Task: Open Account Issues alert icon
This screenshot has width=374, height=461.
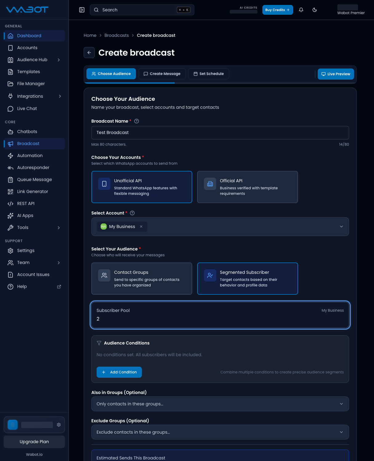Action: pos(10,274)
